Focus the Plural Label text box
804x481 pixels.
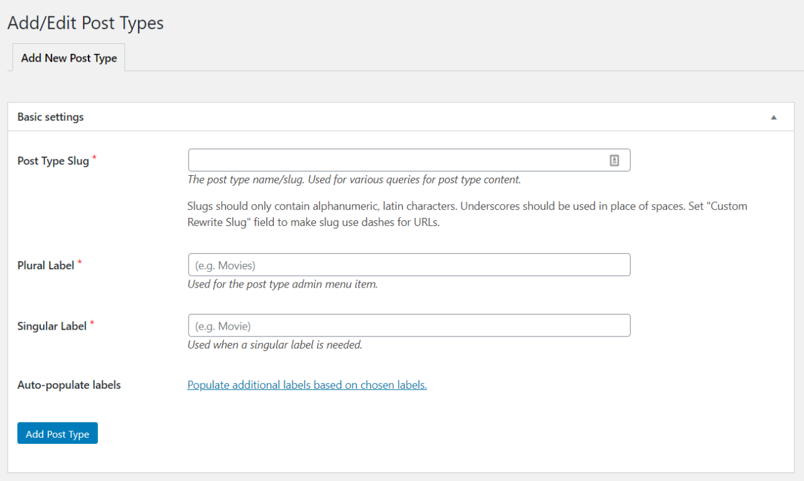pyautogui.click(x=408, y=264)
